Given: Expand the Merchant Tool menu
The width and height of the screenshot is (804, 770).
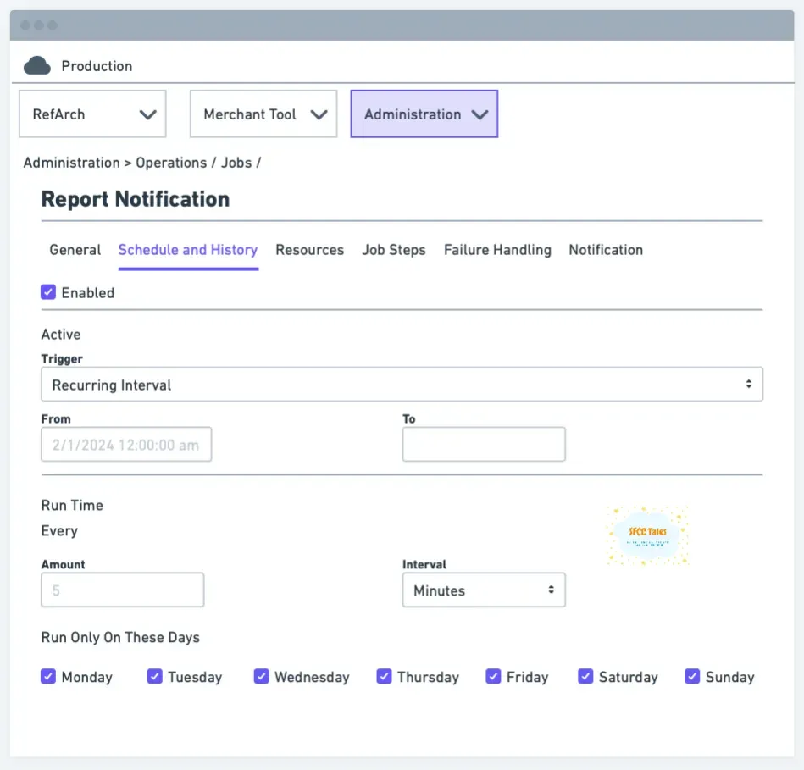Looking at the screenshot, I should pyautogui.click(x=263, y=114).
